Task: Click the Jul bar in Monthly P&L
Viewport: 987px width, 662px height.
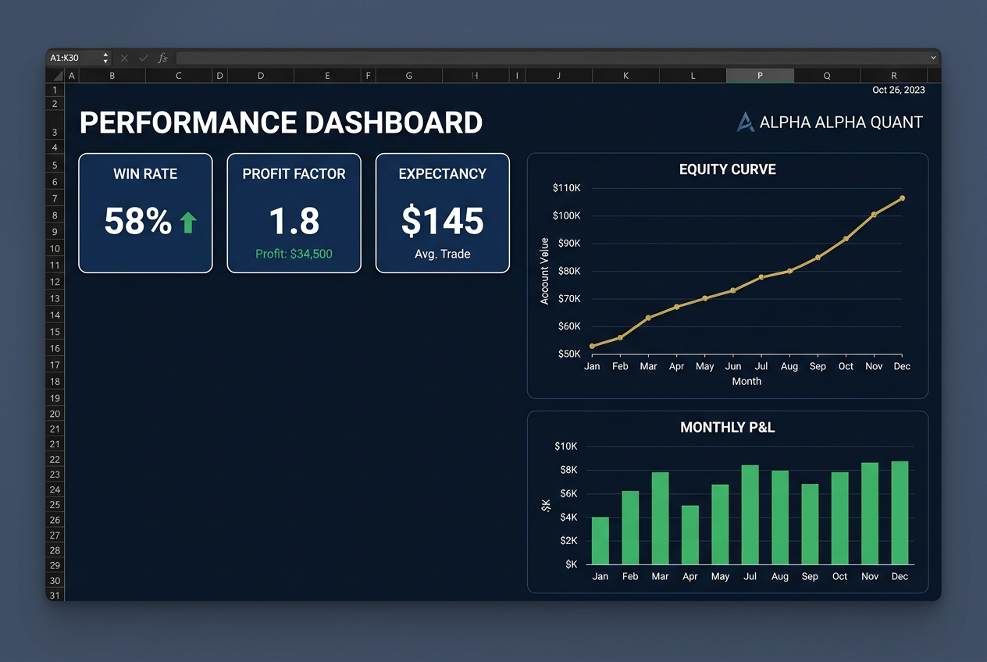Action: [750, 514]
